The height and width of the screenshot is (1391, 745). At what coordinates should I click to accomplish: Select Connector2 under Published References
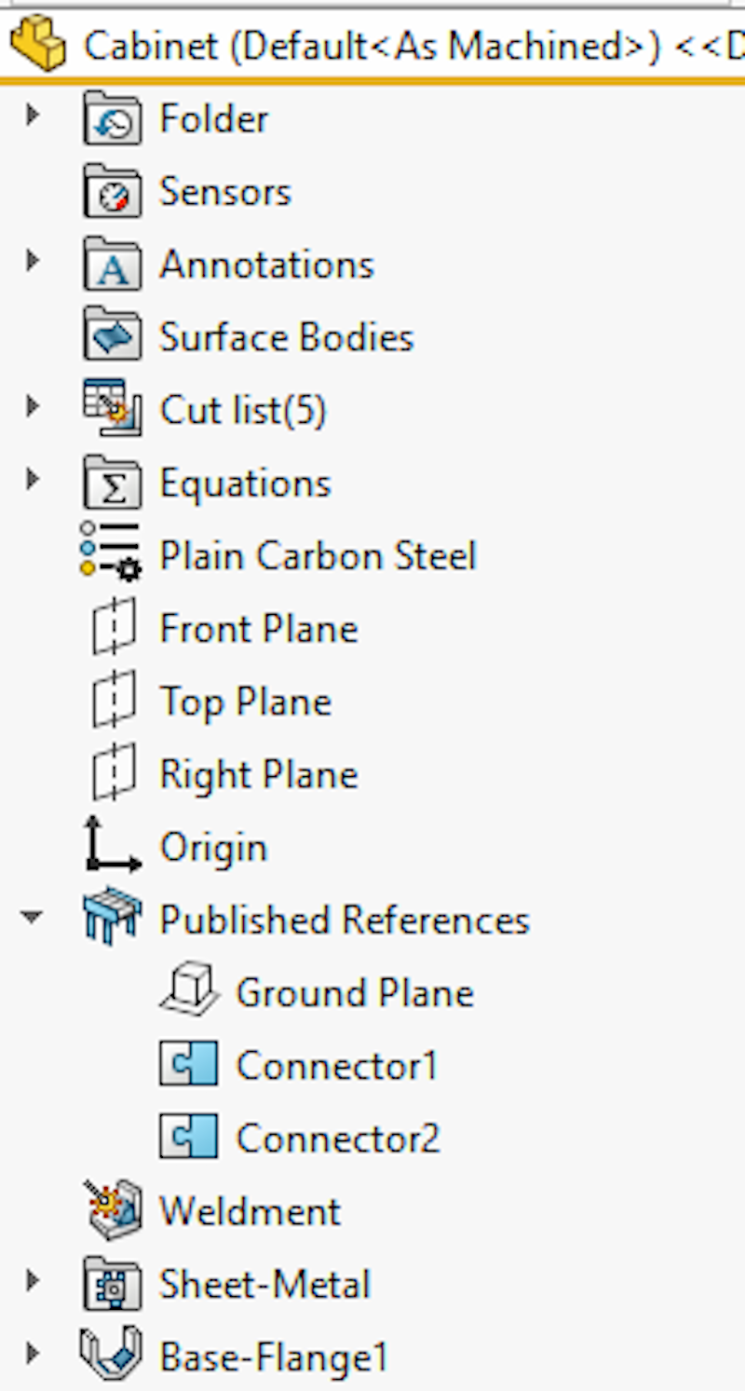(x=336, y=1138)
